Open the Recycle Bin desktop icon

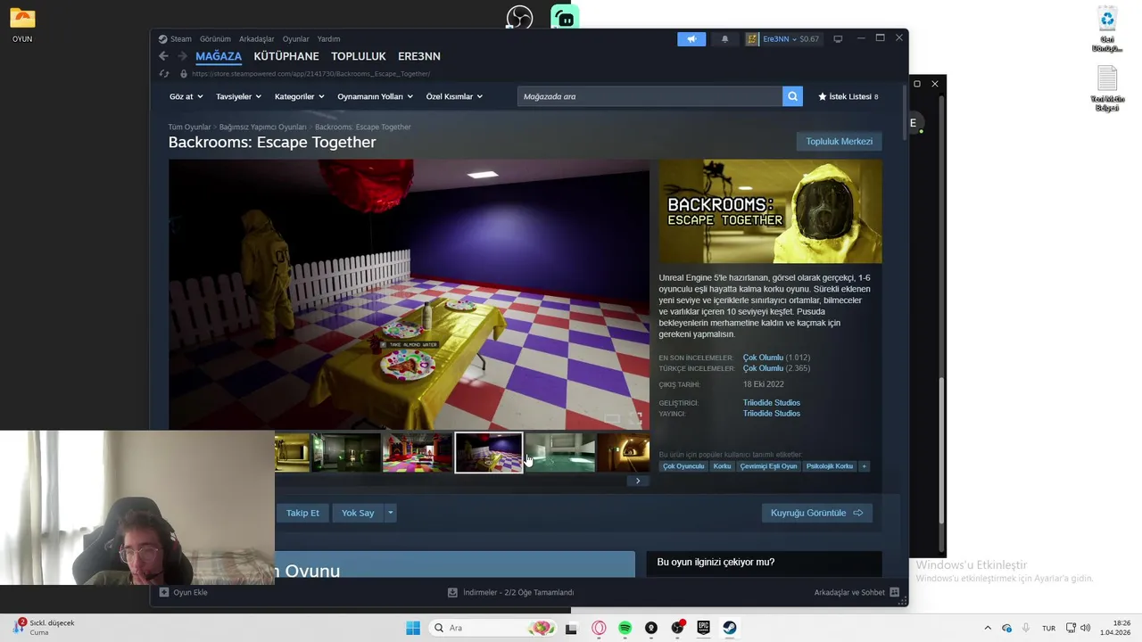1107,29
